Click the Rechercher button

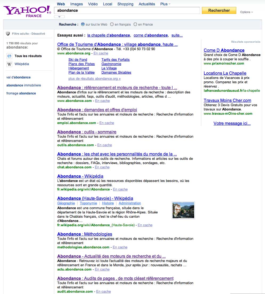click(x=219, y=10)
